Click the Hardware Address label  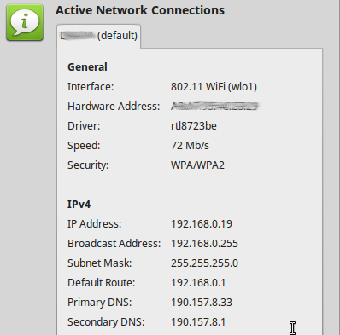114,107
